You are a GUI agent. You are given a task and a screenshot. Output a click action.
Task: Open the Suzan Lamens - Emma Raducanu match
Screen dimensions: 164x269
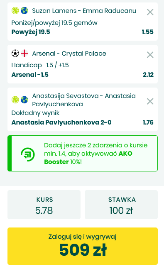(84, 11)
